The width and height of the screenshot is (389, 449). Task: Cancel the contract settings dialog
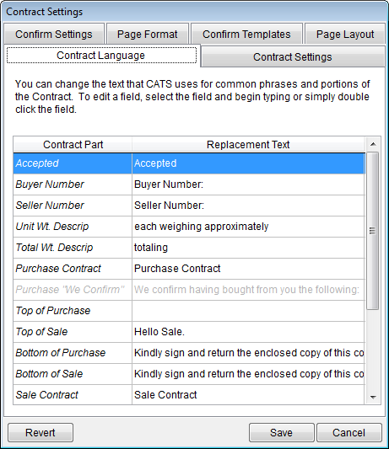point(348,432)
